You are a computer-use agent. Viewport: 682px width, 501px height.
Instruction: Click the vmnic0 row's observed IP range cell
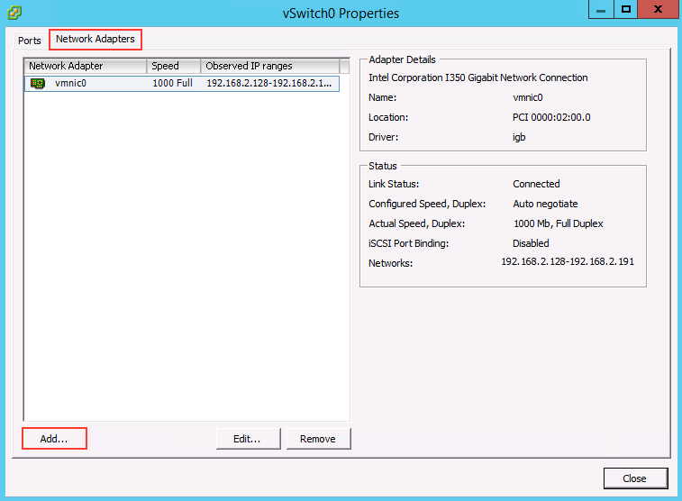(269, 83)
